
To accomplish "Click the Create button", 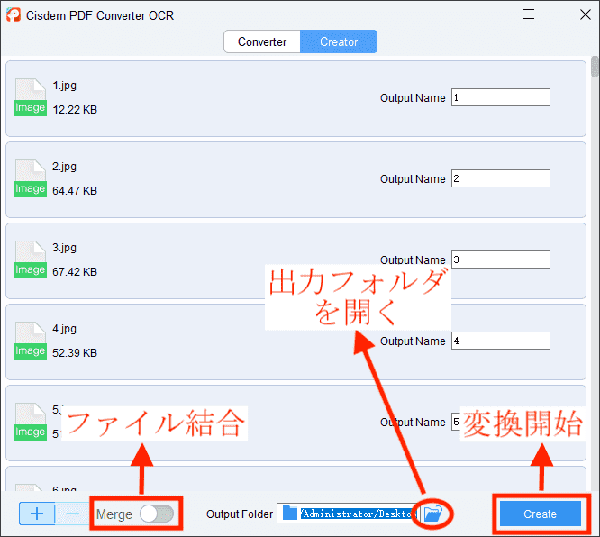I will 540,514.
